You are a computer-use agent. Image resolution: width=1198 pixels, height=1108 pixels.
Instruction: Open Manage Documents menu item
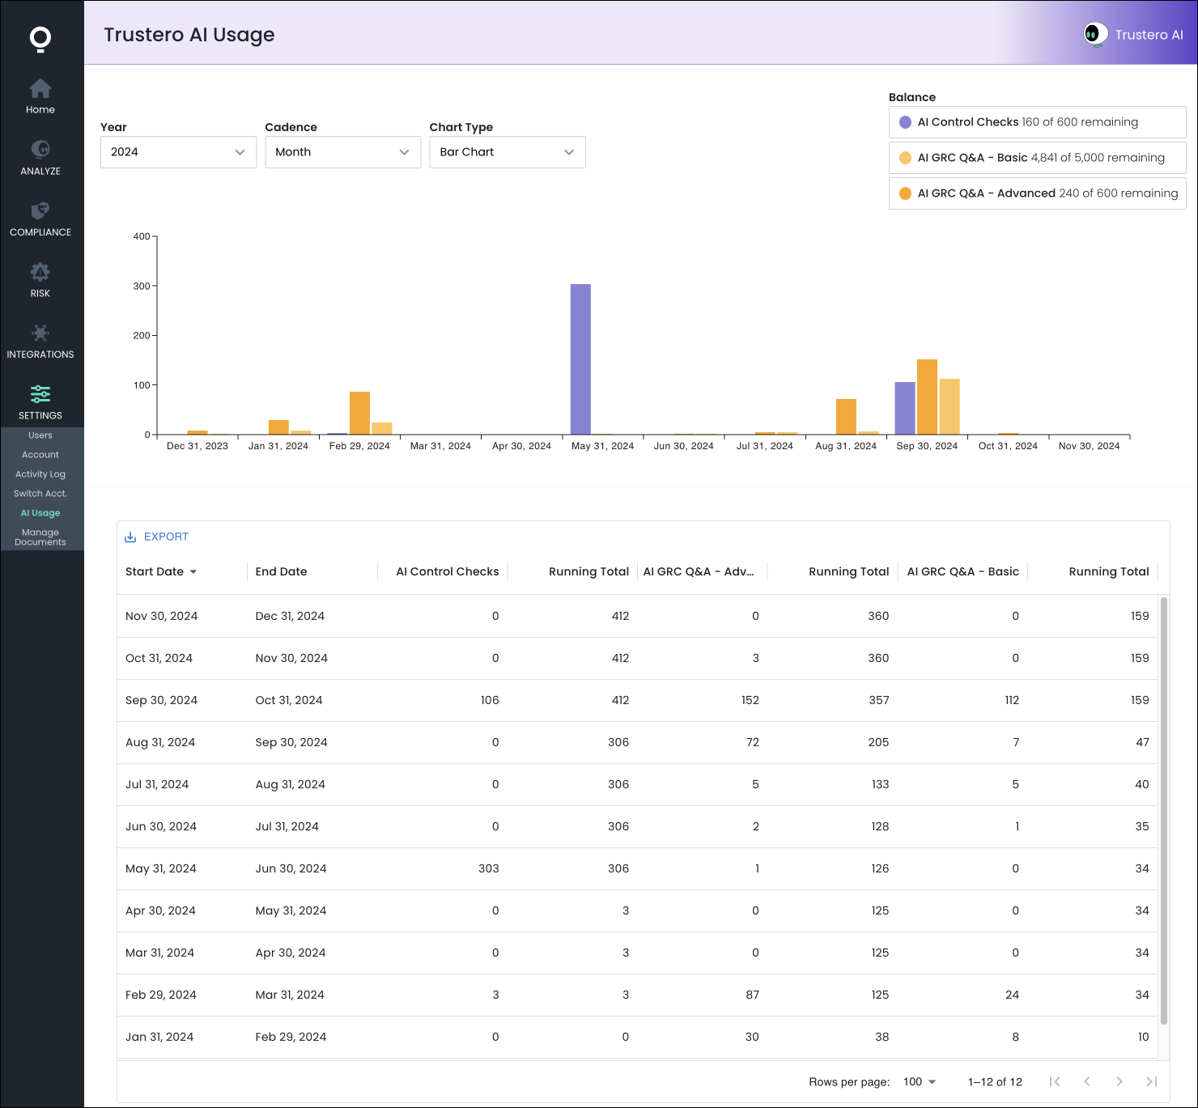point(40,537)
